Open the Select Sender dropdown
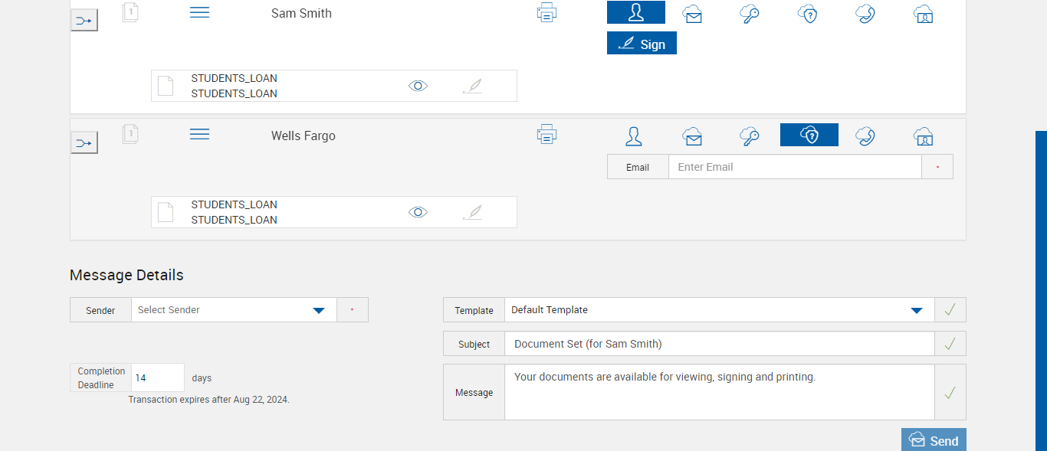Viewport: 1047px width, 451px height. [x=319, y=310]
